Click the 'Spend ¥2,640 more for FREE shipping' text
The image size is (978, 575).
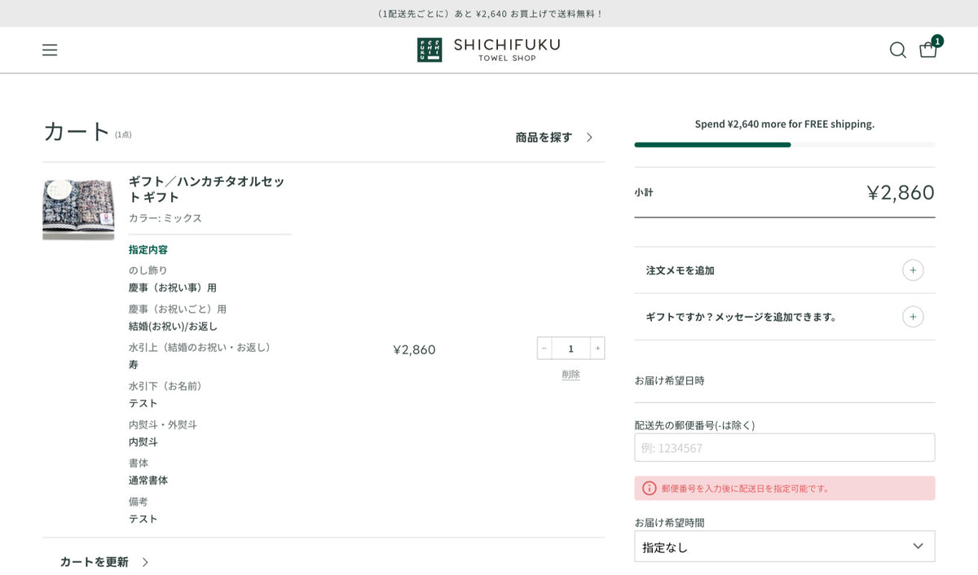click(784, 124)
